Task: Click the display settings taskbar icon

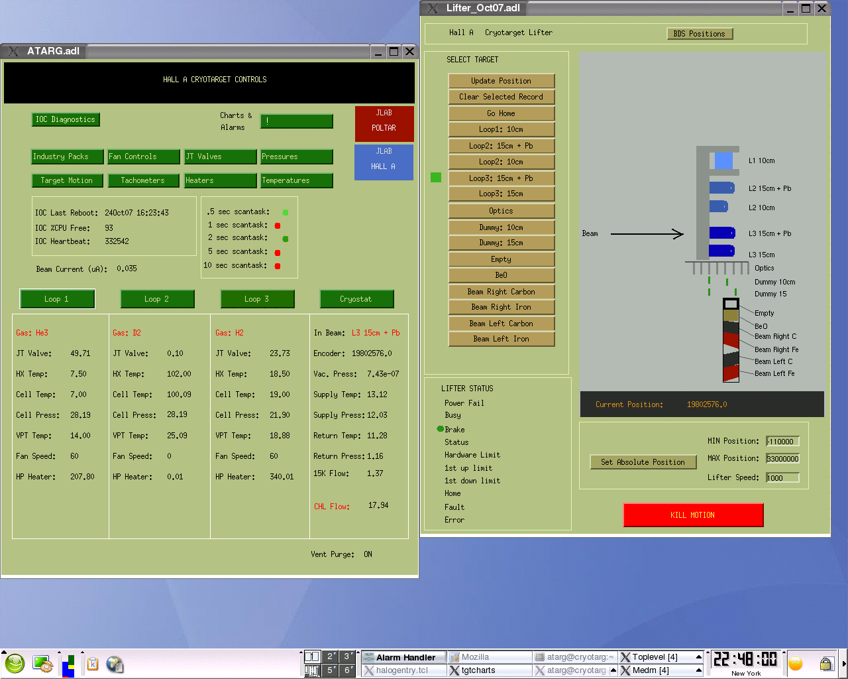Action: pyautogui.click(x=42, y=664)
